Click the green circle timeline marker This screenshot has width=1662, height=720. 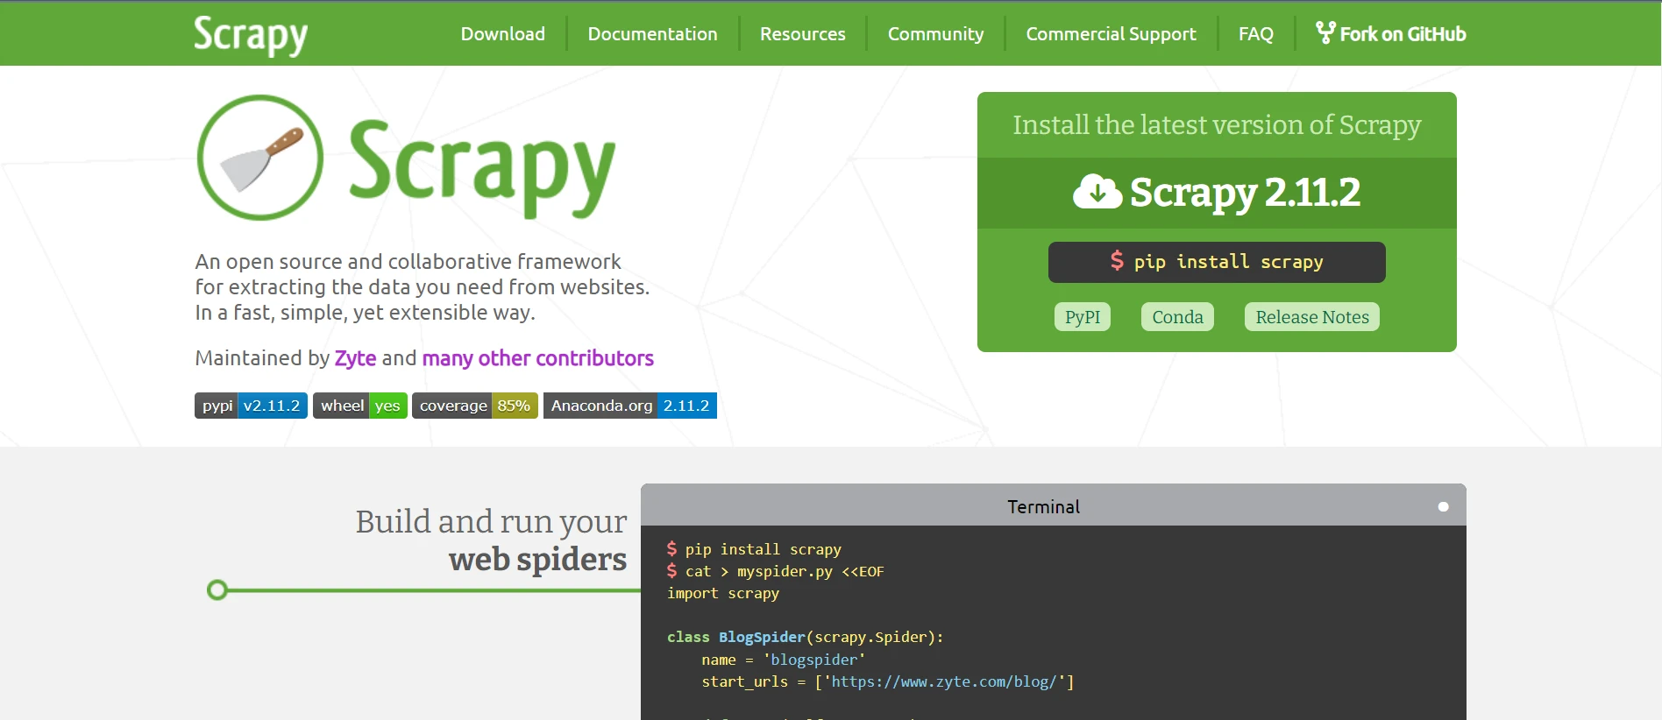click(x=217, y=590)
